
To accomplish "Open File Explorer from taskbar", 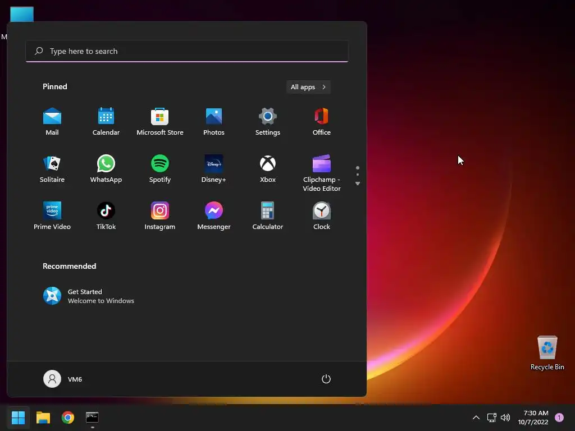I will tap(43, 418).
